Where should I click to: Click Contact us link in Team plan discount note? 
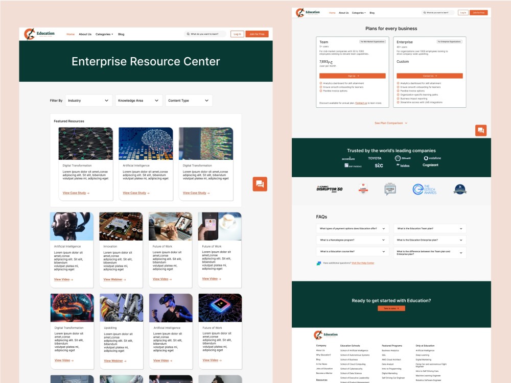point(361,103)
